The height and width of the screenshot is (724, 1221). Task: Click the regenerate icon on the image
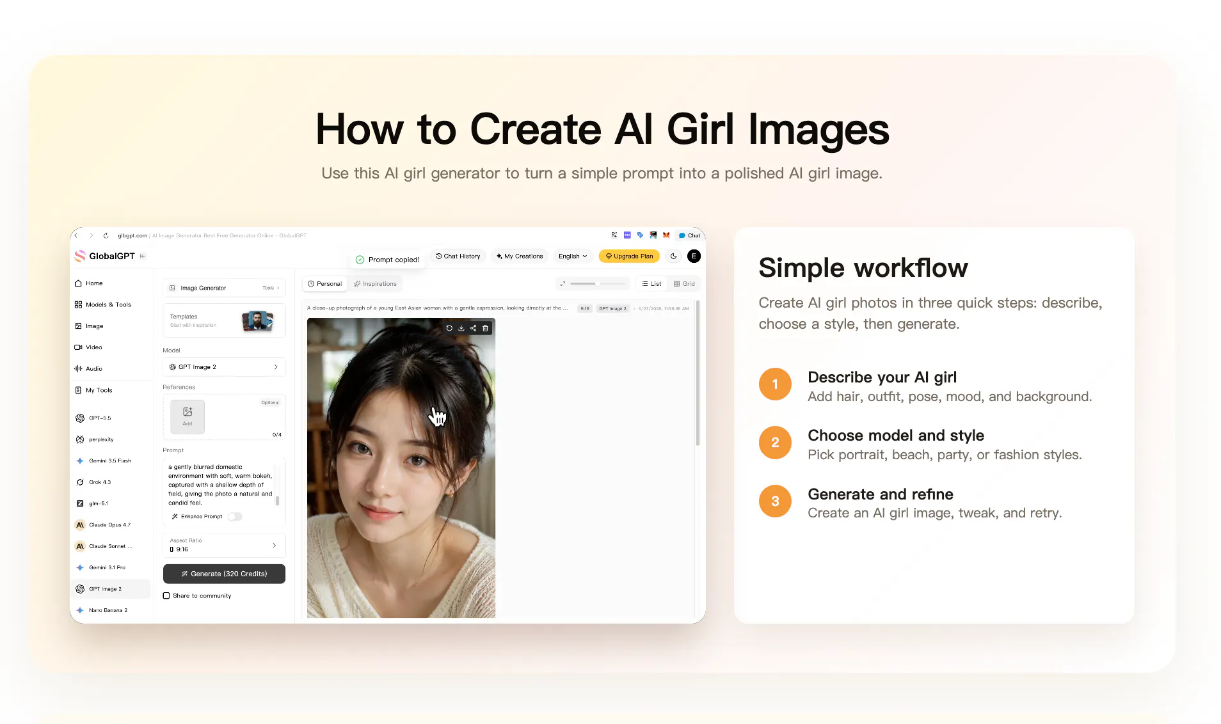449,328
